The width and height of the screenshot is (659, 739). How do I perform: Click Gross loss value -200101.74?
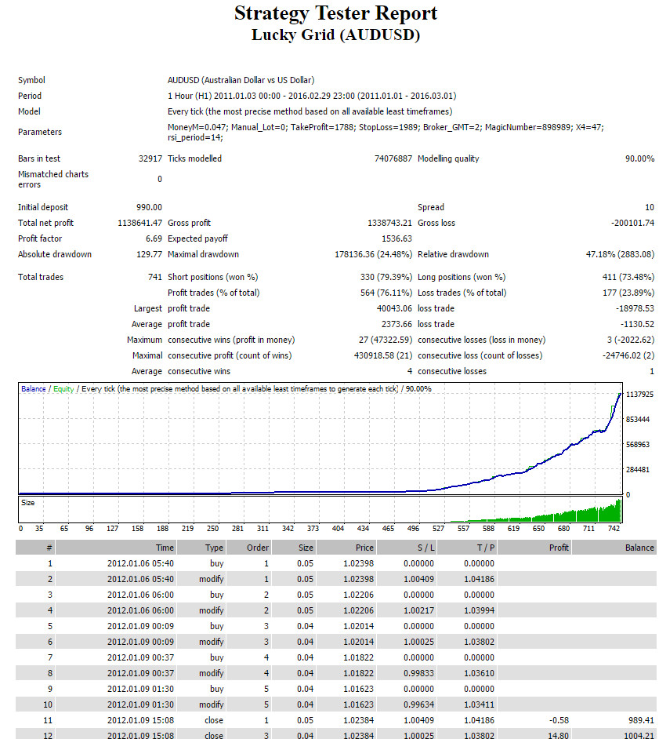pos(632,223)
